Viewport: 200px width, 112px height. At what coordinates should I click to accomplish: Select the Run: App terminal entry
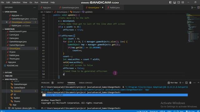tap(172, 83)
